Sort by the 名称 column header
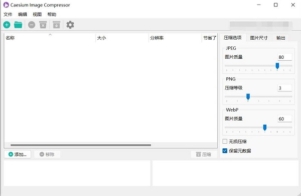301x196 pixels. click(x=50, y=38)
